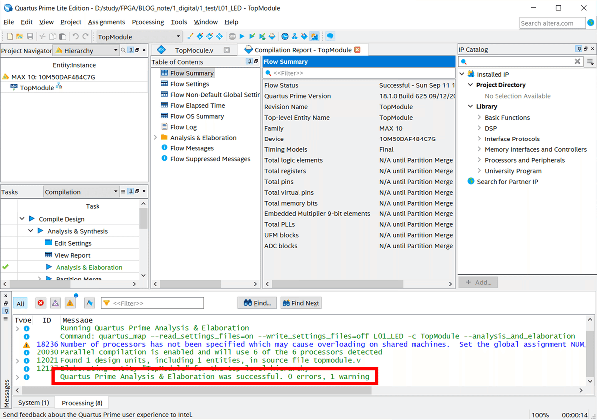This screenshot has height=420, width=597.
Task: Expand the University Program category
Action: coord(479,171)
